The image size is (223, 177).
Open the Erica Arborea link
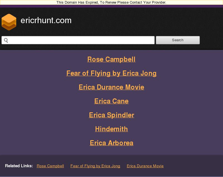(111, 143)
